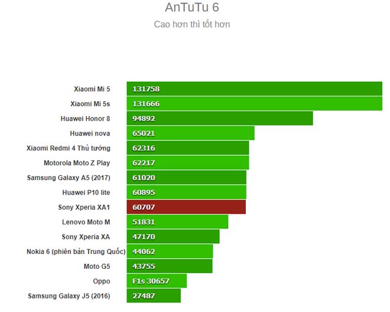Click the bar showing 51831
Screen dimensions: 390x312
pyautogui.click(x=178, y=222)
